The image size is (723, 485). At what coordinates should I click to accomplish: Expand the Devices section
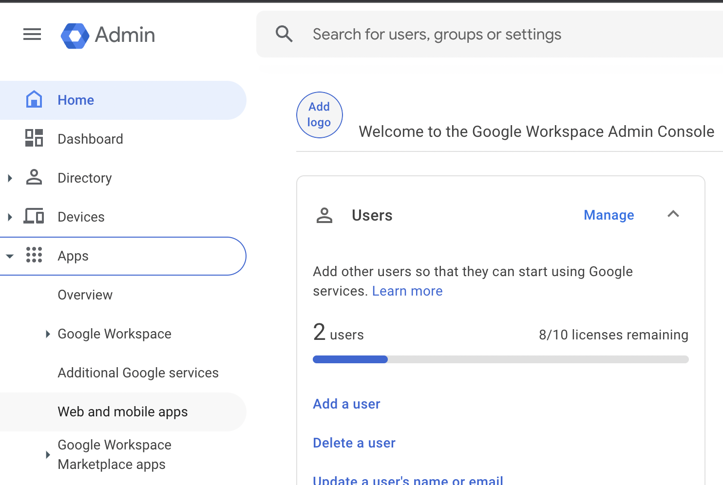10,217
